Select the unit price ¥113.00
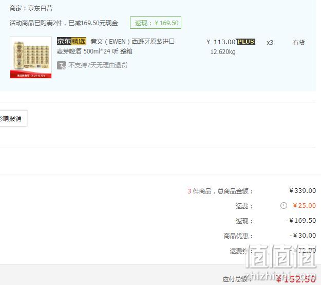The image size is (321, 285). [221, 42]
